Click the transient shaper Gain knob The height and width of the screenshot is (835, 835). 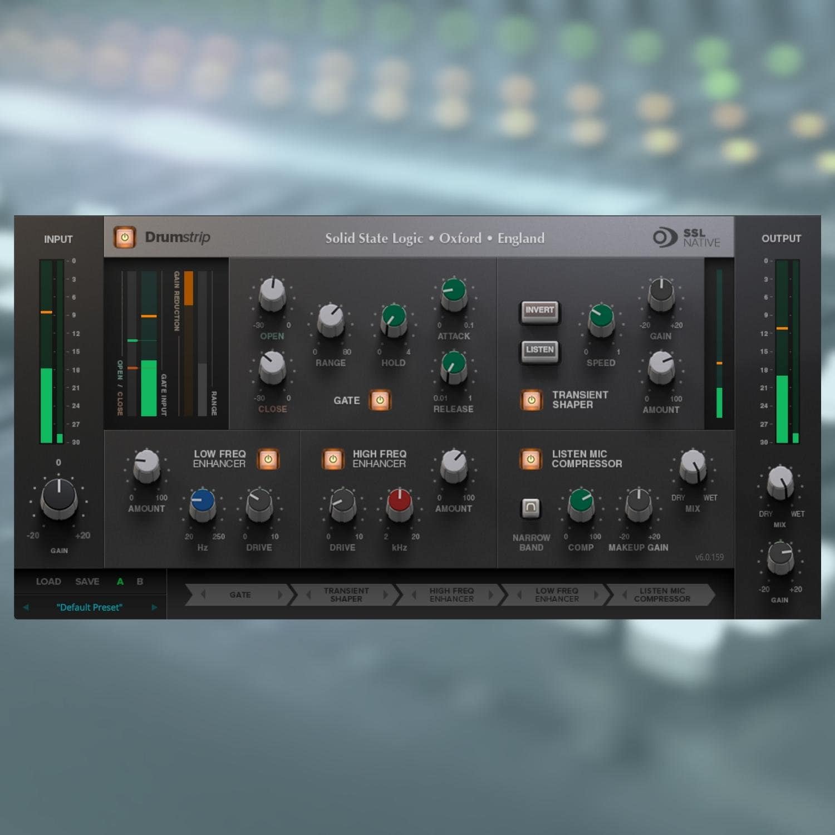[x=661, y=294]
